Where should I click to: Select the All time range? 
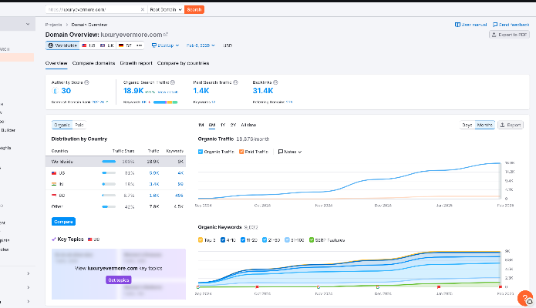248,125
